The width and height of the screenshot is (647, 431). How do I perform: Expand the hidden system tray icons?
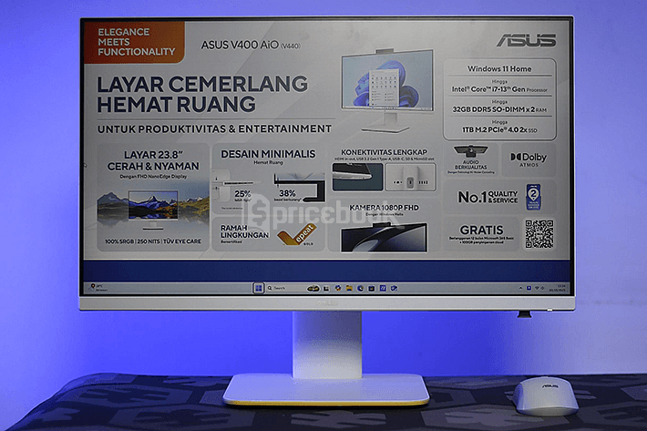point(520,288)
